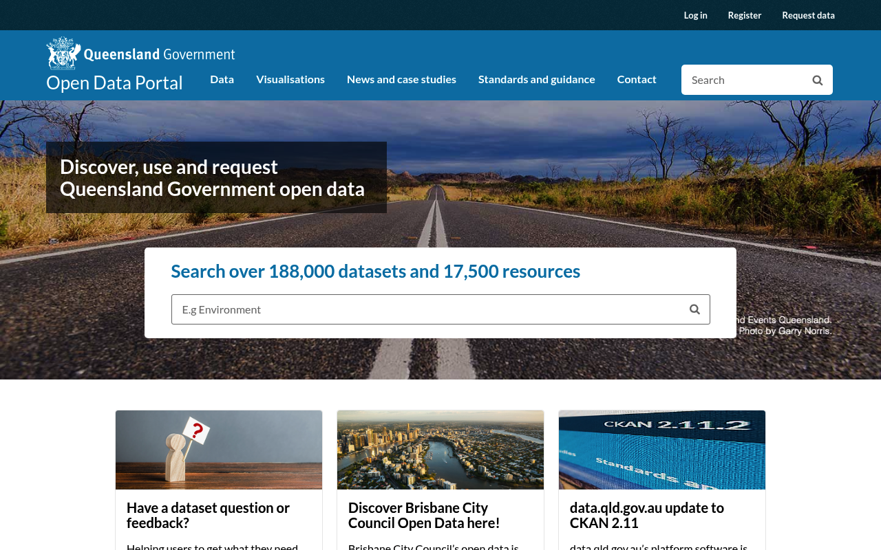Click the Request data link
The width and height of the screenshot is (881, 550).
pyautogui.click(x=808, y=15)
